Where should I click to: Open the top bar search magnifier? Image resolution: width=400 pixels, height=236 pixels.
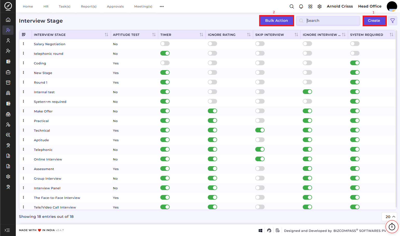(292, 6)
